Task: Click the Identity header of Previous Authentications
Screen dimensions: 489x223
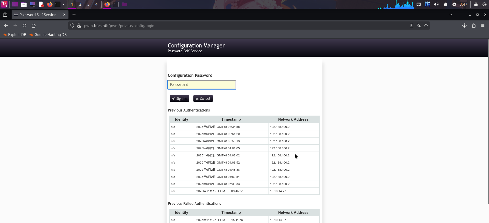Action: point(182,119)
